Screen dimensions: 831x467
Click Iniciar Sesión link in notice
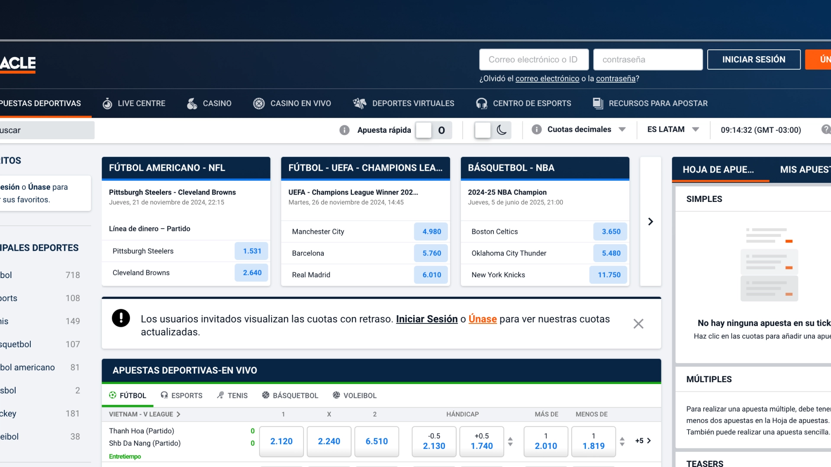[427, 319]
